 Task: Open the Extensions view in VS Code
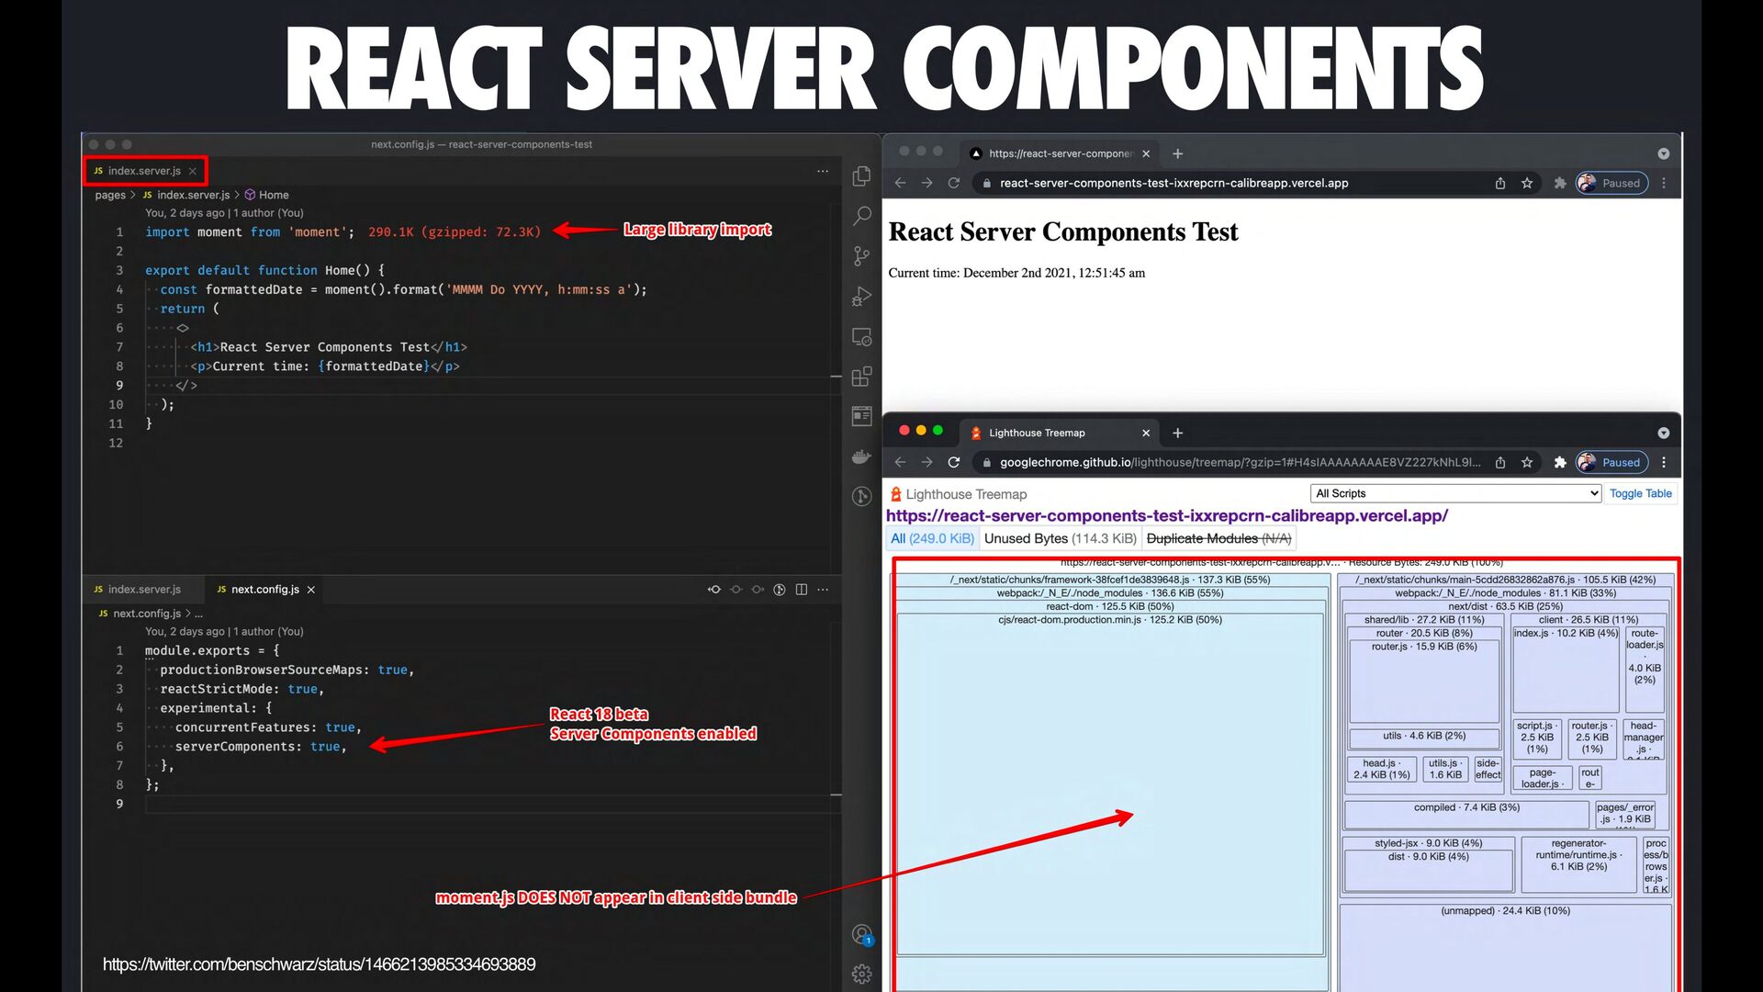[861, 377]
